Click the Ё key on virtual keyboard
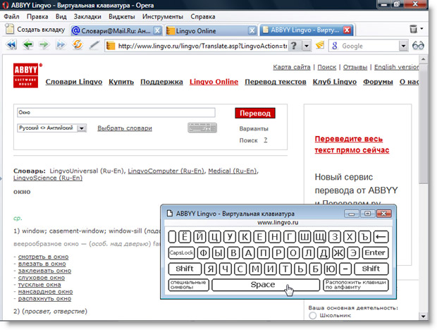 pyautogui.click(x=185, y=237)
